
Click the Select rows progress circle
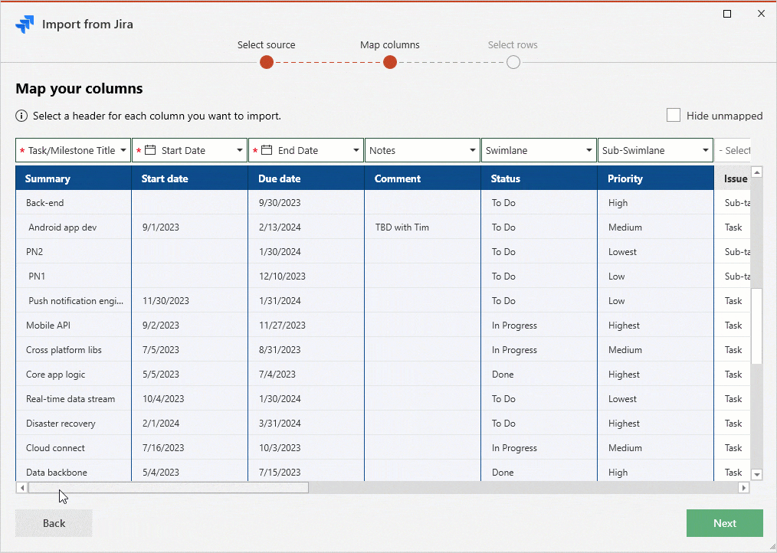pyautogui.click(x=513, y=62)
